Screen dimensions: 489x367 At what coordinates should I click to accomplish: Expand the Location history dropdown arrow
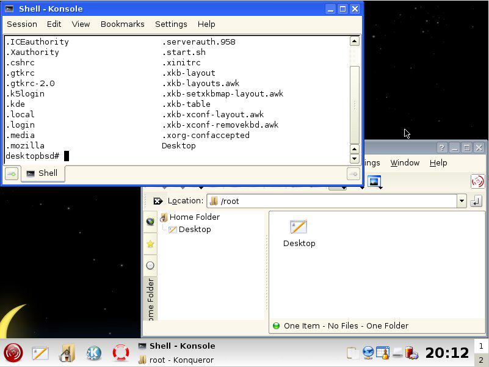tap(462, 201)
